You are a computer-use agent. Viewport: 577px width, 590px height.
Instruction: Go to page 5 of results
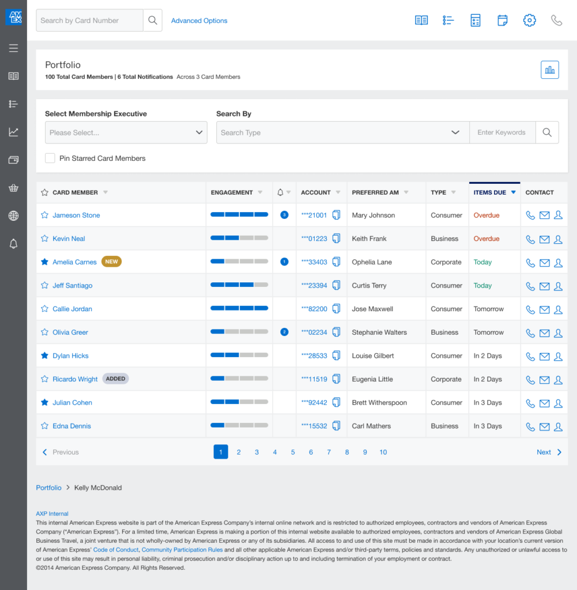(293, 452)
